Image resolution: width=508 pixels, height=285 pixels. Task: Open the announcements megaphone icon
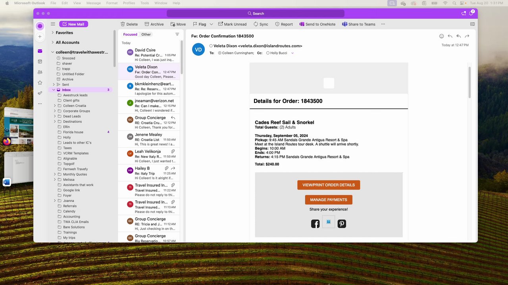(x=464, y=13)
